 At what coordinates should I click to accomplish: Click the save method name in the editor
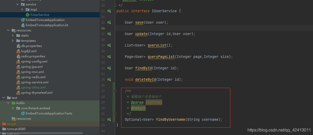pos(139,22)
